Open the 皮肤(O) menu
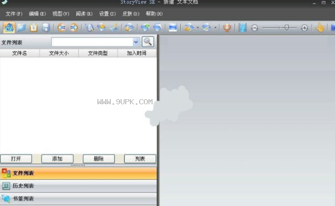This screenshot has height=206, width=335. pyautogui.click(x=131, y=14)
